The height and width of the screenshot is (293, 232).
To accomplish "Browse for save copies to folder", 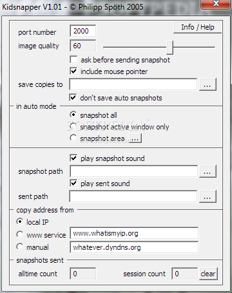I will tap(208, 84).
